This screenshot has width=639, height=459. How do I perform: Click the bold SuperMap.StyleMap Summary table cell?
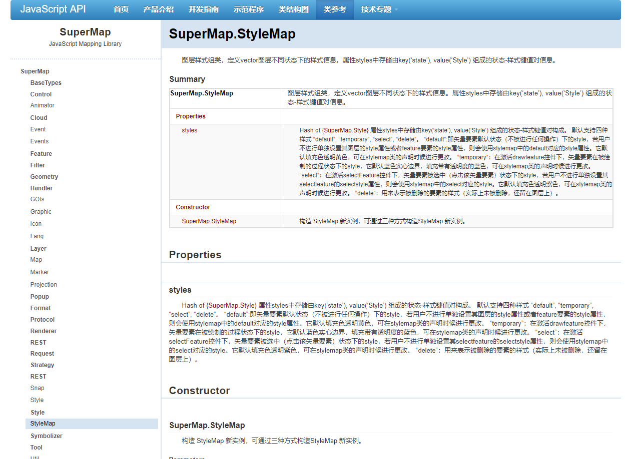tap(202, 93)
